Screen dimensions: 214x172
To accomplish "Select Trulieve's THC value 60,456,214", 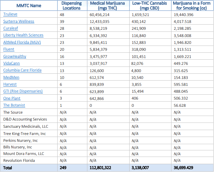I will point(99,15).
